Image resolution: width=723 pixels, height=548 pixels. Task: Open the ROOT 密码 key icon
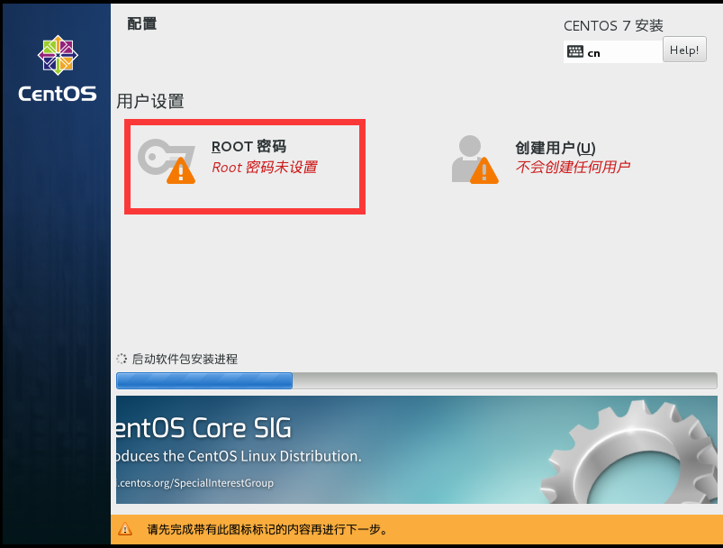click(x=166, y=161)
